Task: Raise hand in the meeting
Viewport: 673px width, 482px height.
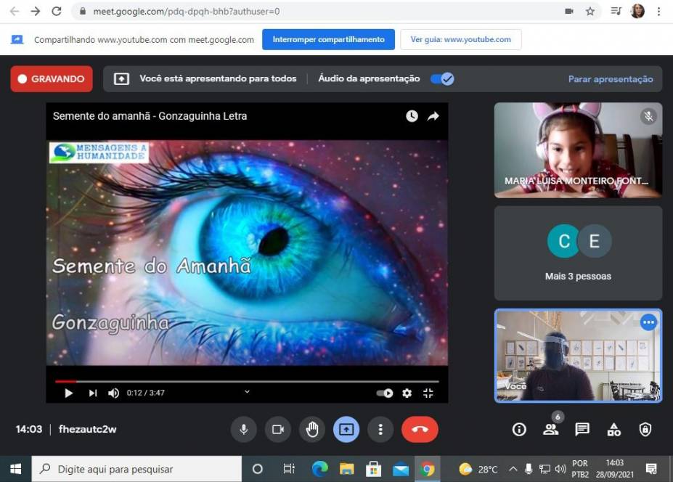Action: click(x=312, y=429)
